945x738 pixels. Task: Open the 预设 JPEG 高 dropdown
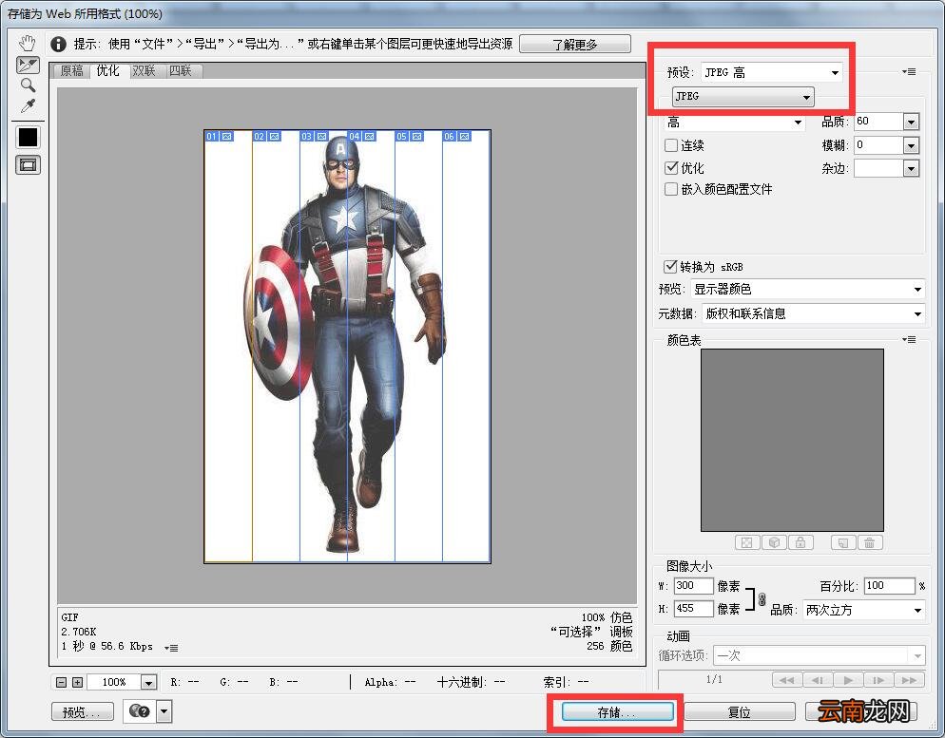[772, 73]
